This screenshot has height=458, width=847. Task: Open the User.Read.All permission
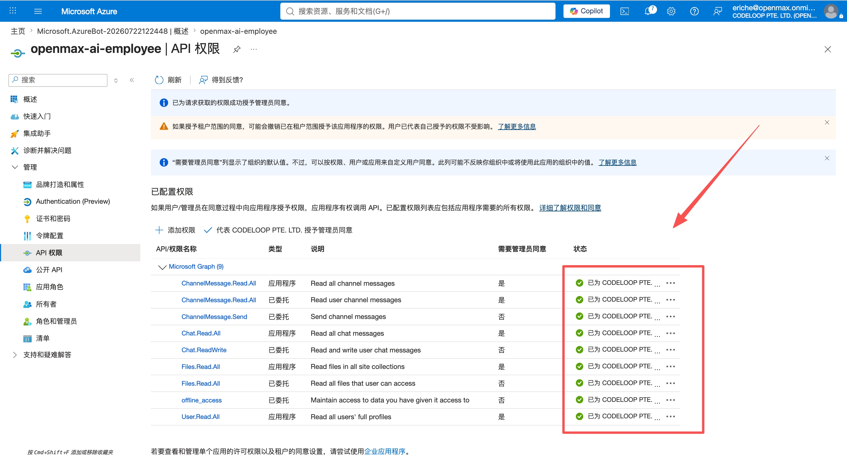(x=201, y=417)
